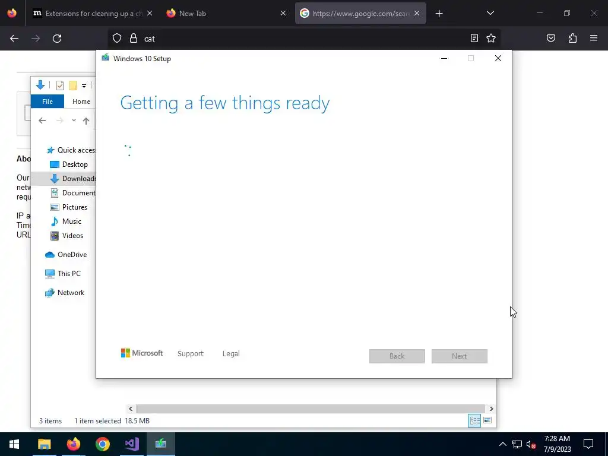Click the Firefox forward arrow button

click(36, 39)
